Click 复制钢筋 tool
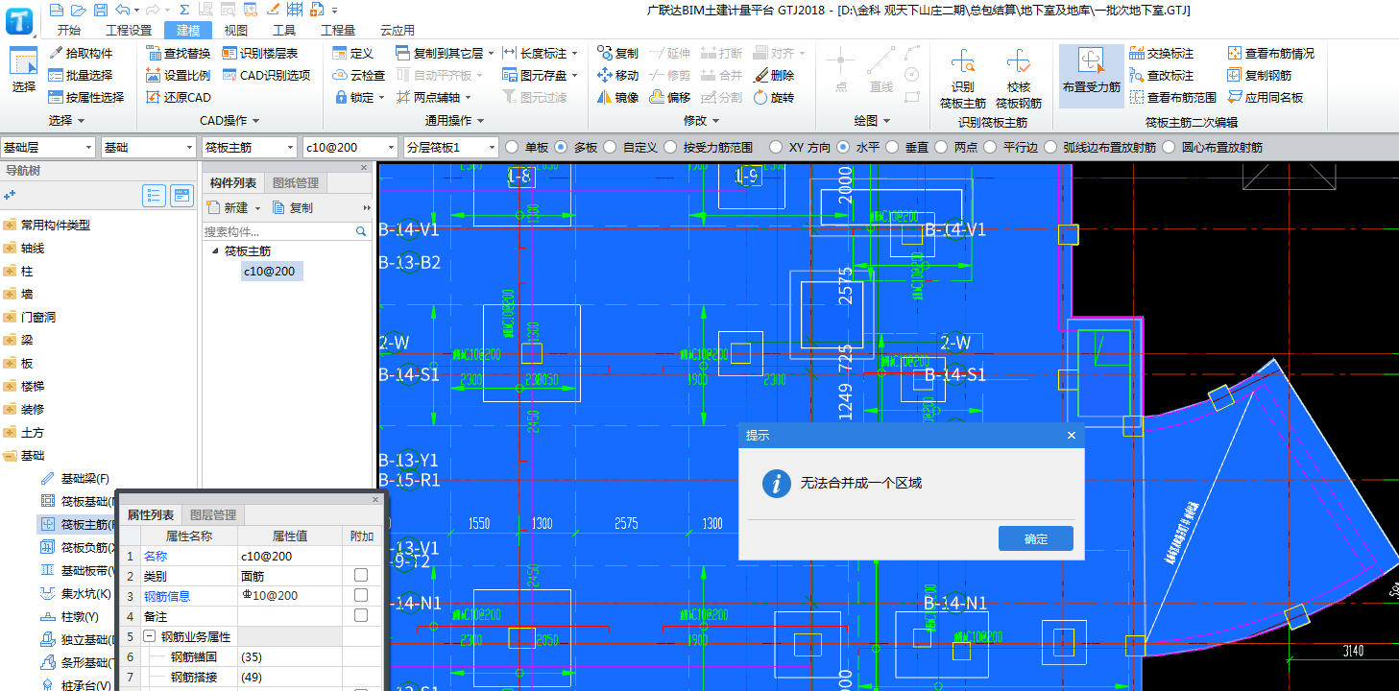Image resolution: width=1399 pixels, height=691 pixels. [x=1260, y=75]
